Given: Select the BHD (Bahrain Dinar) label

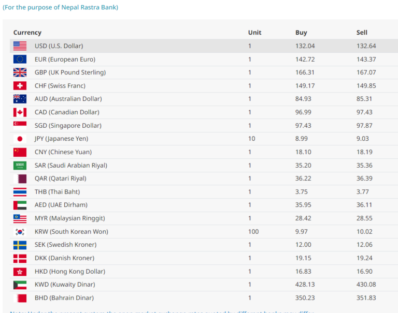Looking at the screenshot, I should click(64, 298).
